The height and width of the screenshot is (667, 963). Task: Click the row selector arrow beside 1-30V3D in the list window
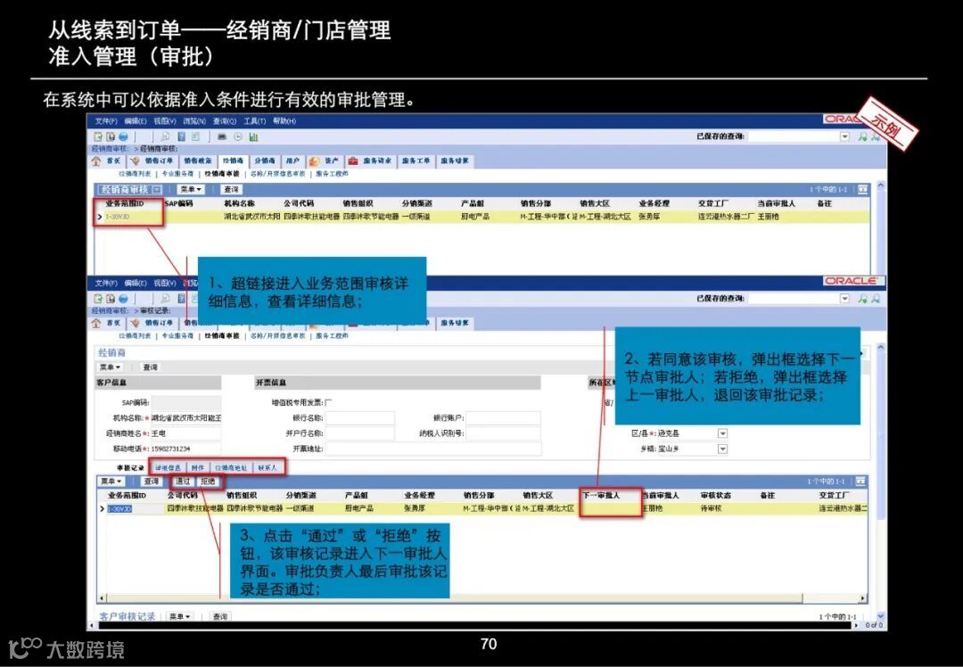coord(100,217)
